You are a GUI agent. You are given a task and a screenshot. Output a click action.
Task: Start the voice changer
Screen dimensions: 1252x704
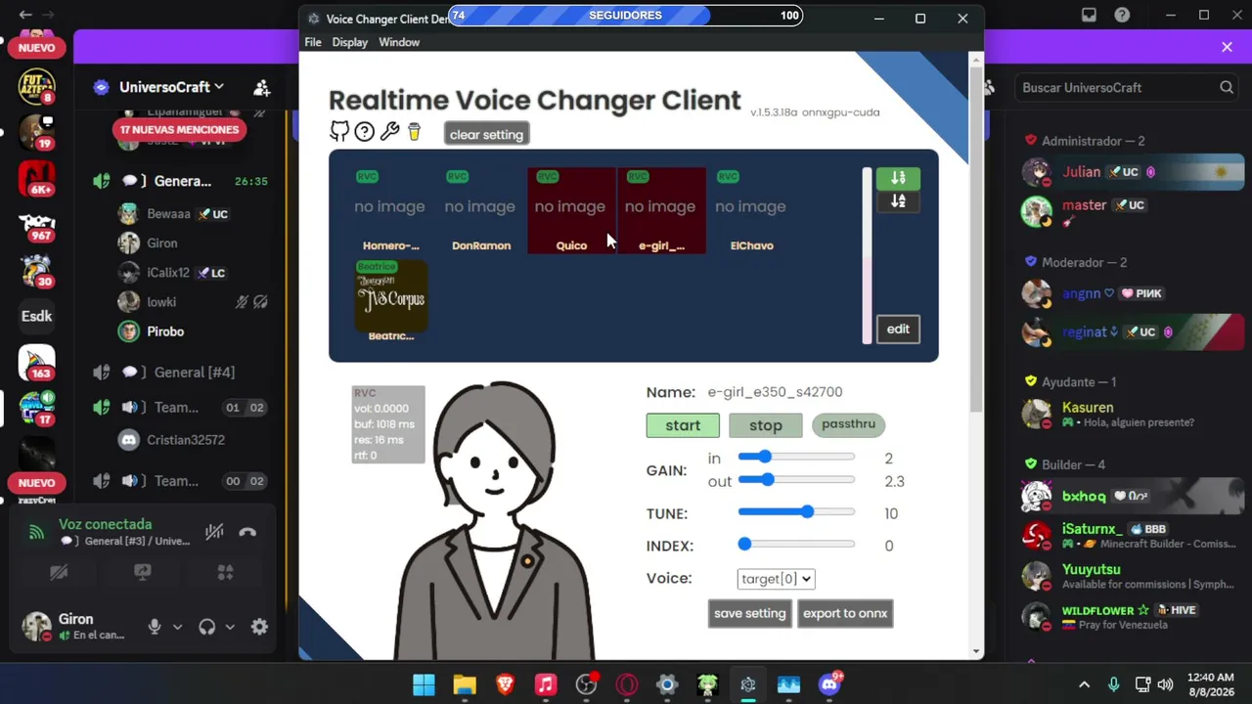click(x=683, y=425)
